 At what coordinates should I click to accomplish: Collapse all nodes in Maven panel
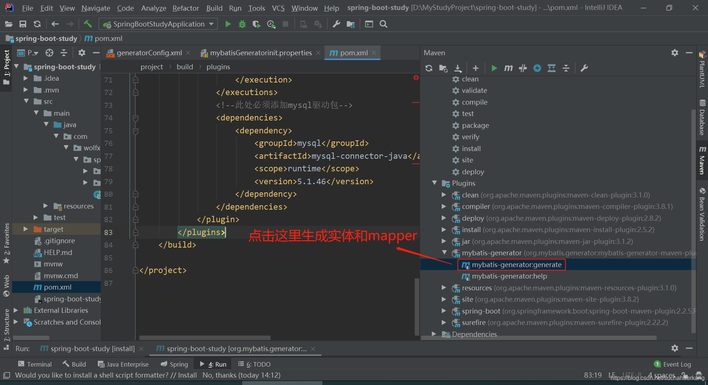click(566, 68)
